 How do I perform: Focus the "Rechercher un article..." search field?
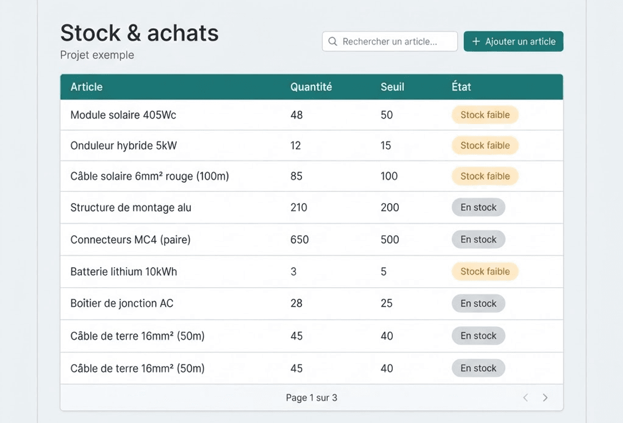[390, 41]
